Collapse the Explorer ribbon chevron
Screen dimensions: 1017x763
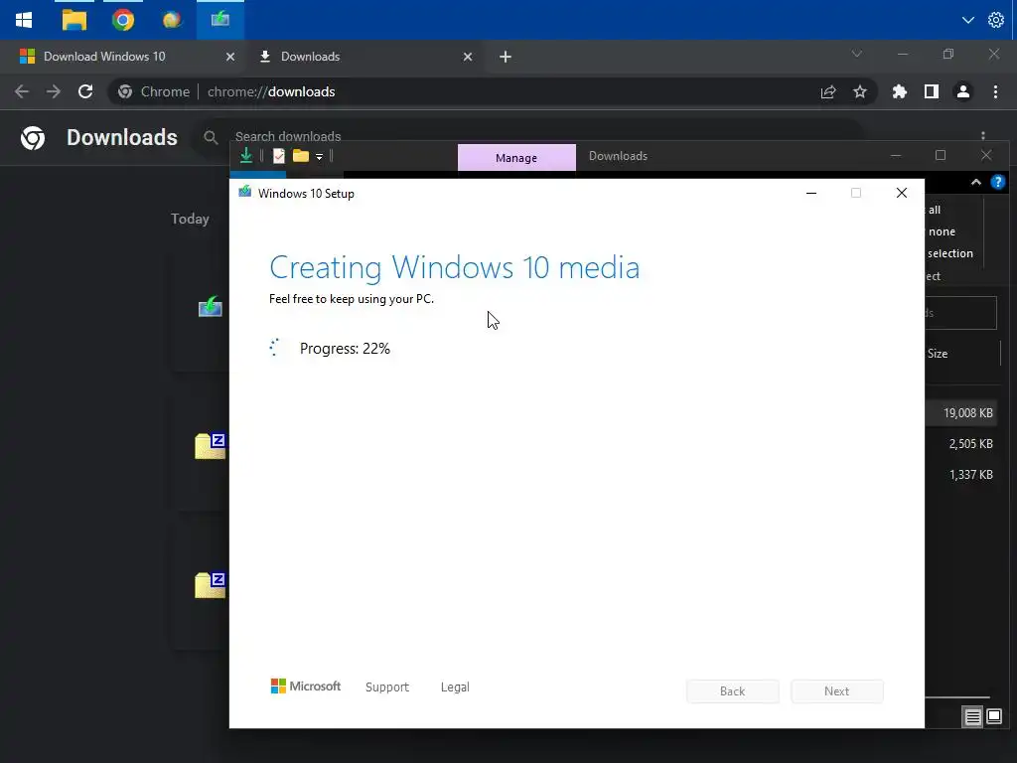tap(975, 183)
